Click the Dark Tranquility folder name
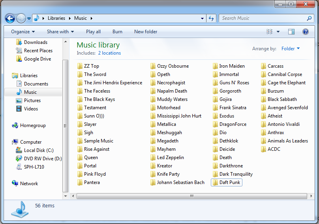Screen dimensions: 319x224 (236, 174)
